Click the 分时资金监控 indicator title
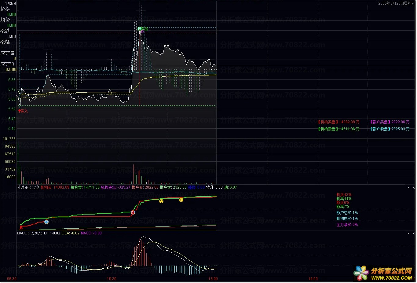This screenshot has height=283, width=417. click(28, 187)
